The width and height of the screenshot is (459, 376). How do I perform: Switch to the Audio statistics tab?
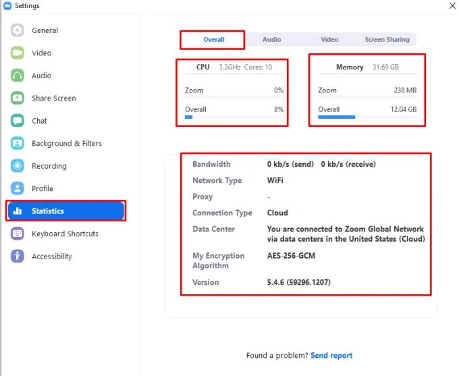271,40
